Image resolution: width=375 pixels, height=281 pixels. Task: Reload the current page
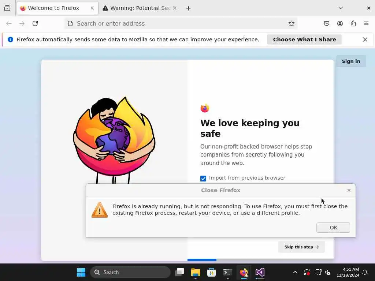click(x=35, y=23)
